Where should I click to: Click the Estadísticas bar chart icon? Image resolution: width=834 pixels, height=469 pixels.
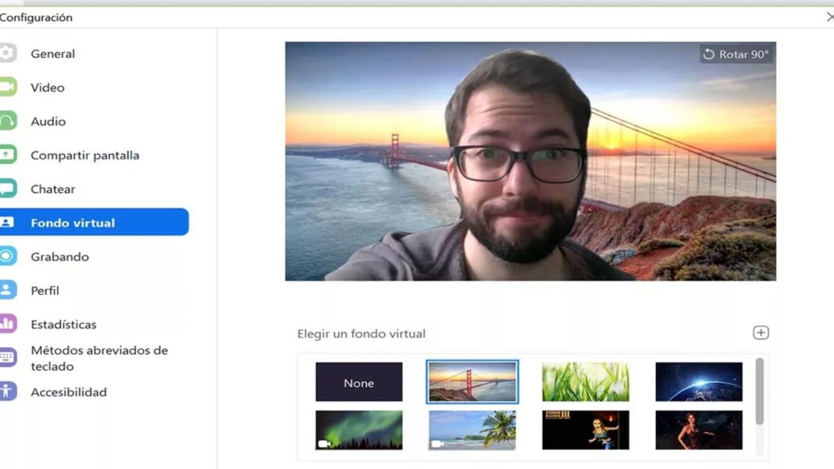coord(7,324)
